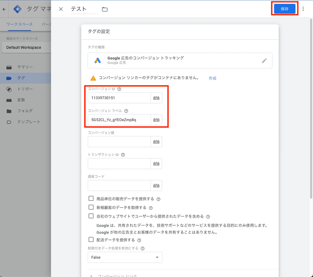Click the back arrow in Tag Manager header

(x=4, y=9)
